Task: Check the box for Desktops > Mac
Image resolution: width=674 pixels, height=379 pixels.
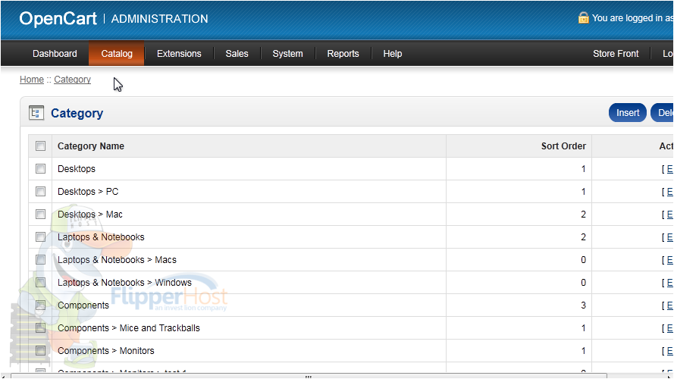Action: [40, 215]
